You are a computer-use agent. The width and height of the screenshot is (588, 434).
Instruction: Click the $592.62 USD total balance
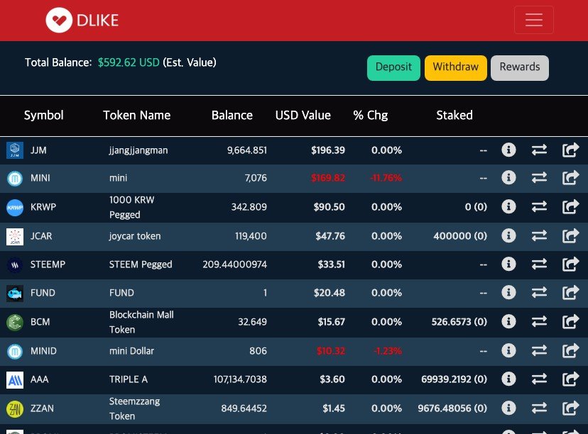[x=129, y=62]
